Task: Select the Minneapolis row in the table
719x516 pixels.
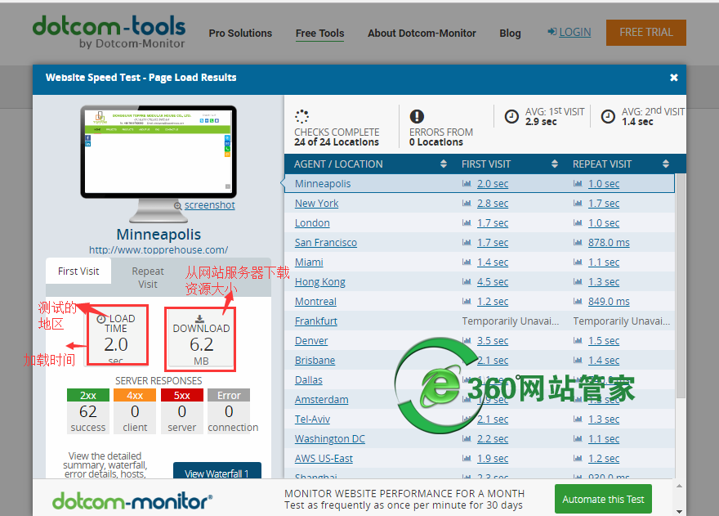Action: tap(479, 184)
